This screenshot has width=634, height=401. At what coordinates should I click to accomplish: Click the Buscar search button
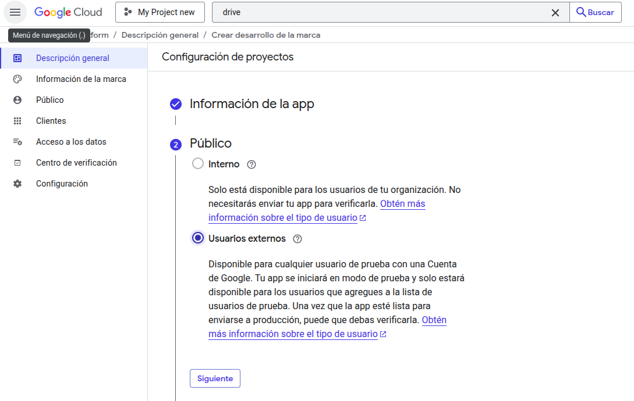click(595, 12)
